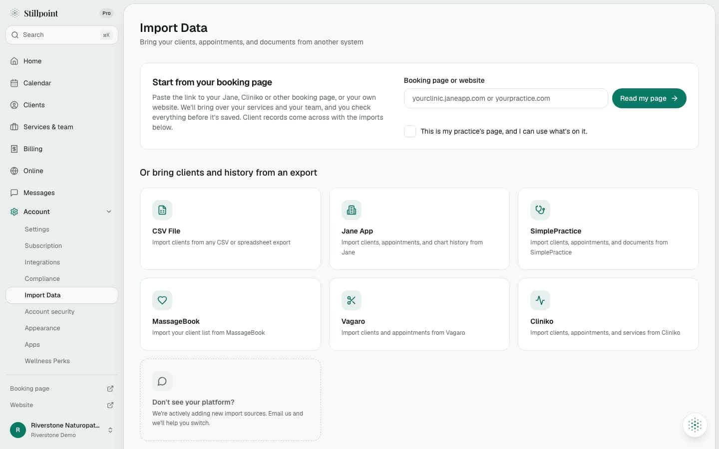Screen dimensions: 719x449
Task: Click the Stillpoint logo icon
Action: point(15,13)
